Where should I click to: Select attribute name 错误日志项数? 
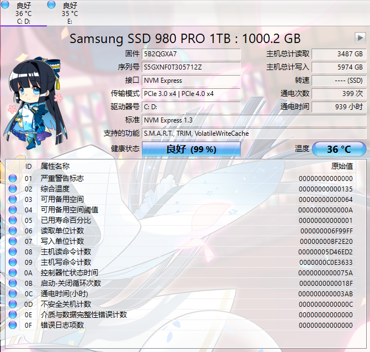pos(62,325)
